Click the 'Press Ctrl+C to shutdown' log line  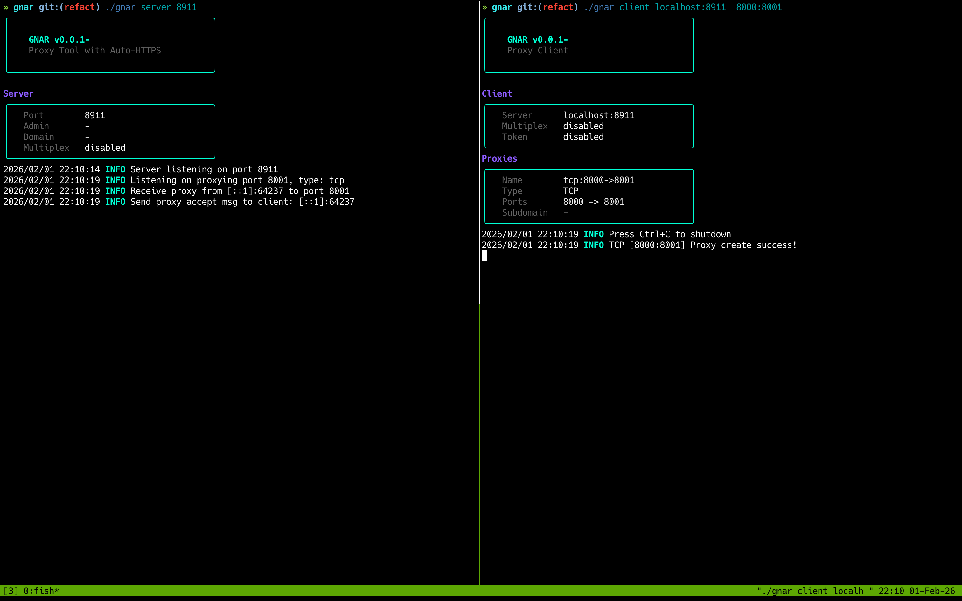coord(669,235)
